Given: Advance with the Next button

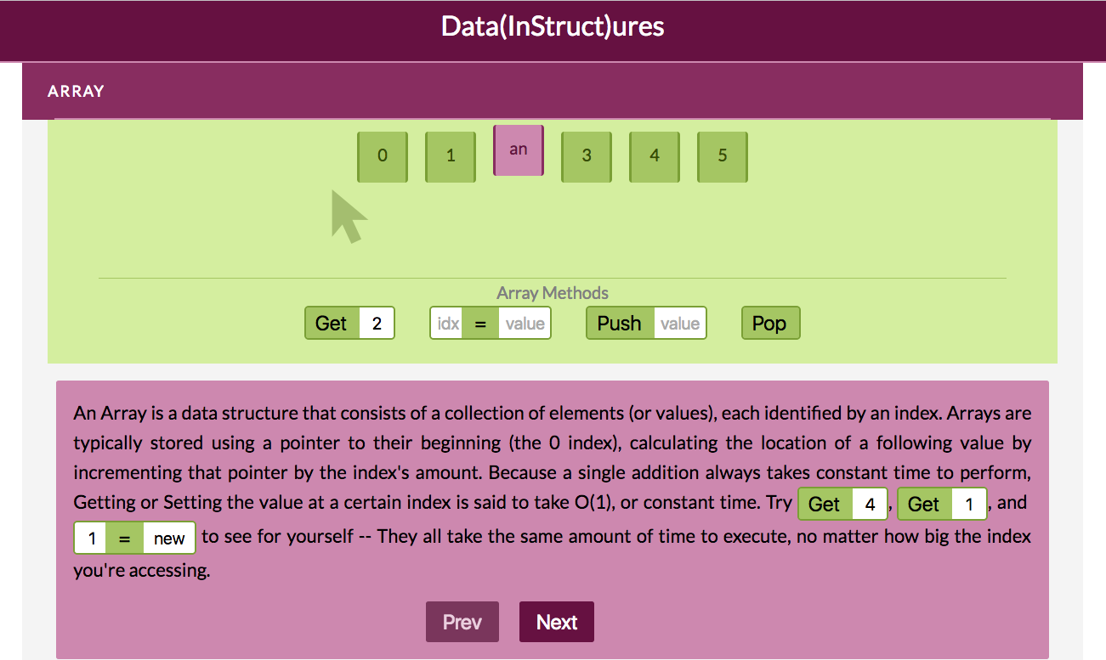Looking at the screenshot, I should click(x=556, y=622).
